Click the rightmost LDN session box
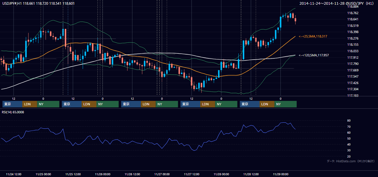 click(x=267, y=104)
